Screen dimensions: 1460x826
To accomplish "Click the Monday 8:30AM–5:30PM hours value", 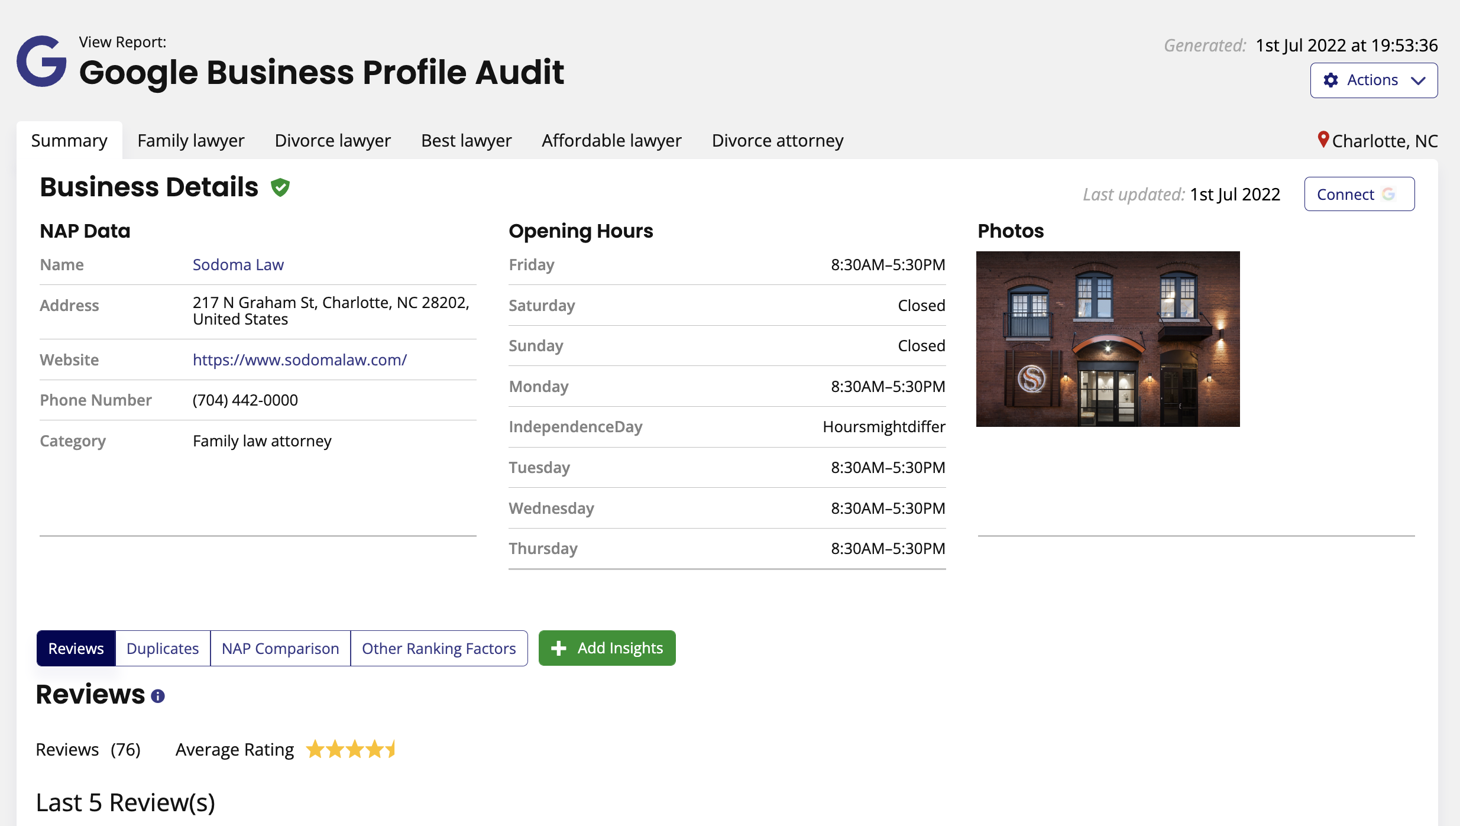I will pyautogui.click(x=888, y=387).
